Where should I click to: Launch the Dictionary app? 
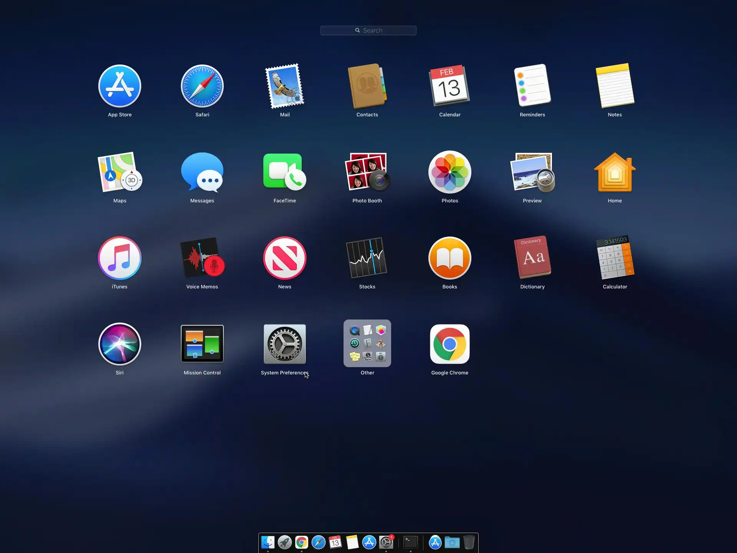(532, 258)
